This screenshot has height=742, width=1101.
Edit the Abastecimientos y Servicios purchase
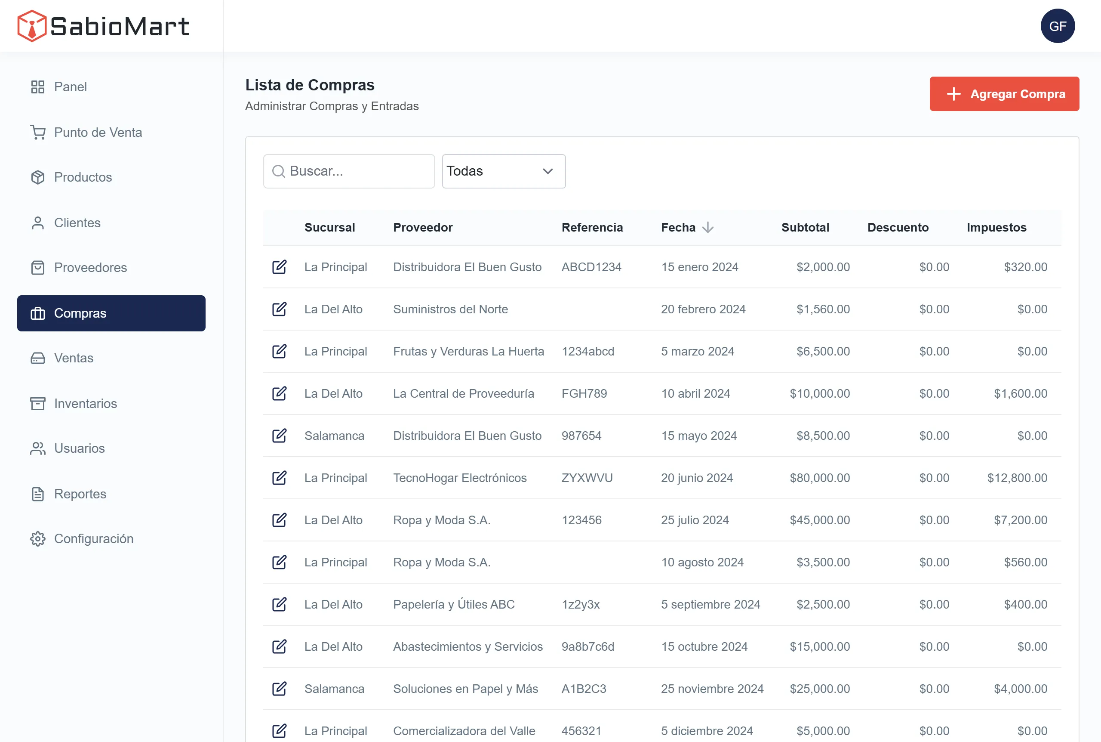coord(280,646)
